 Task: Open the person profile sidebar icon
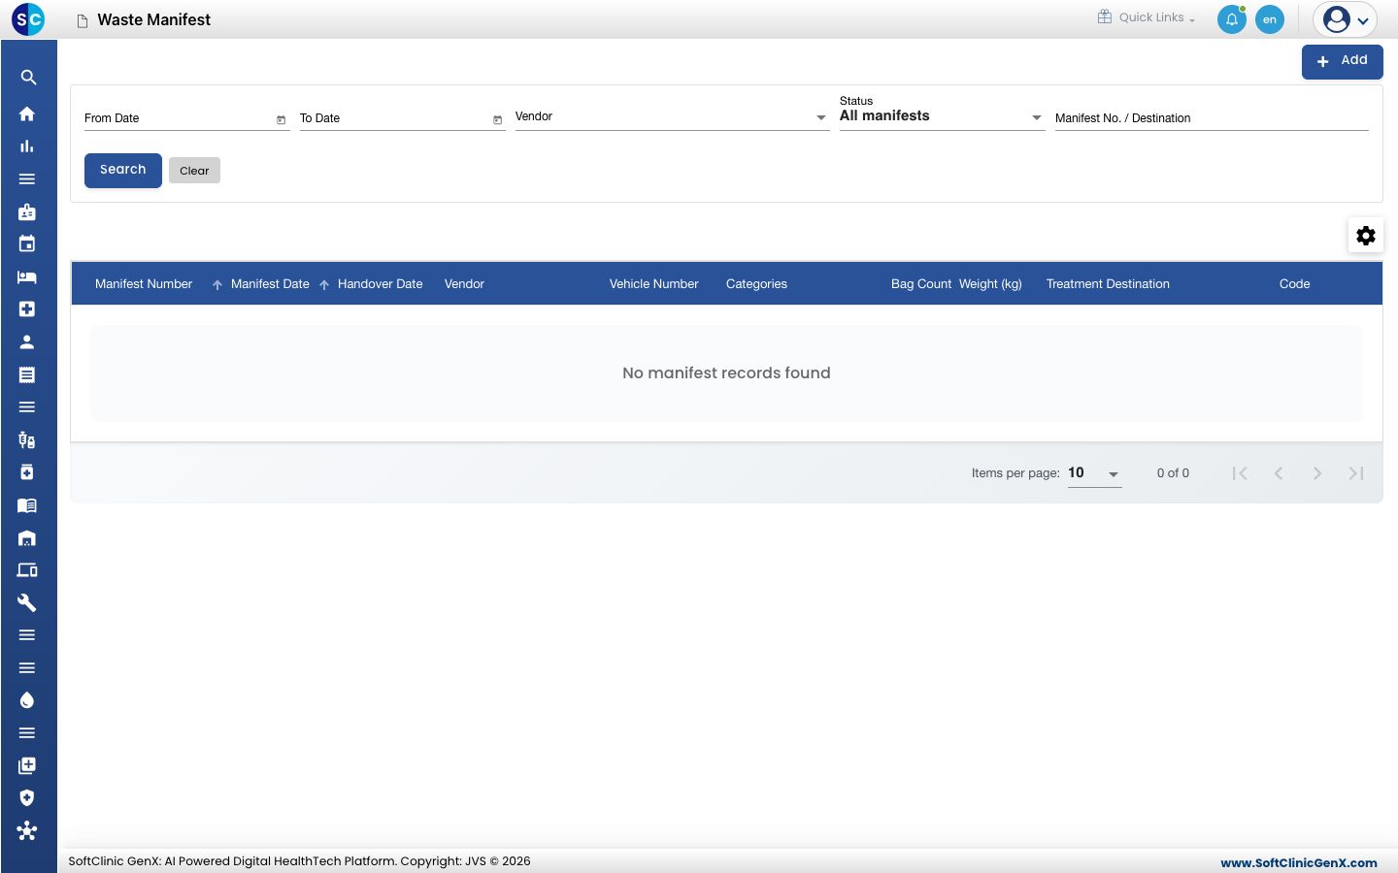pos(27,341)
